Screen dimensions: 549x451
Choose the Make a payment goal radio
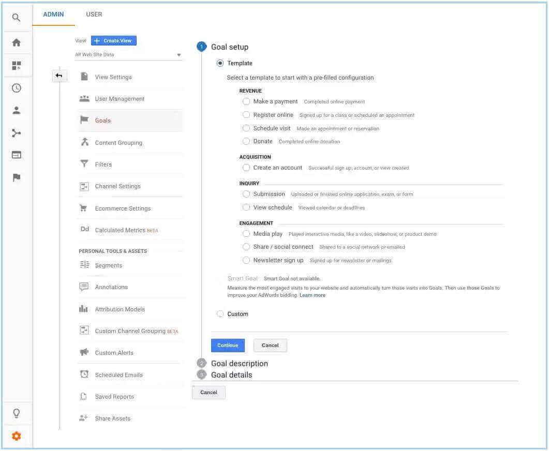coord(246,101)
